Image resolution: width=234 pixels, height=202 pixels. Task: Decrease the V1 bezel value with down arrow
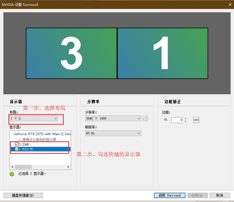tap(185, 121)
